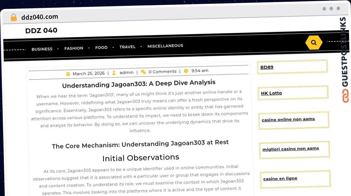The height and width of the screenshot is (196, 351).
Task: Click the 9:54 am post time
Action: coord(200,71)
